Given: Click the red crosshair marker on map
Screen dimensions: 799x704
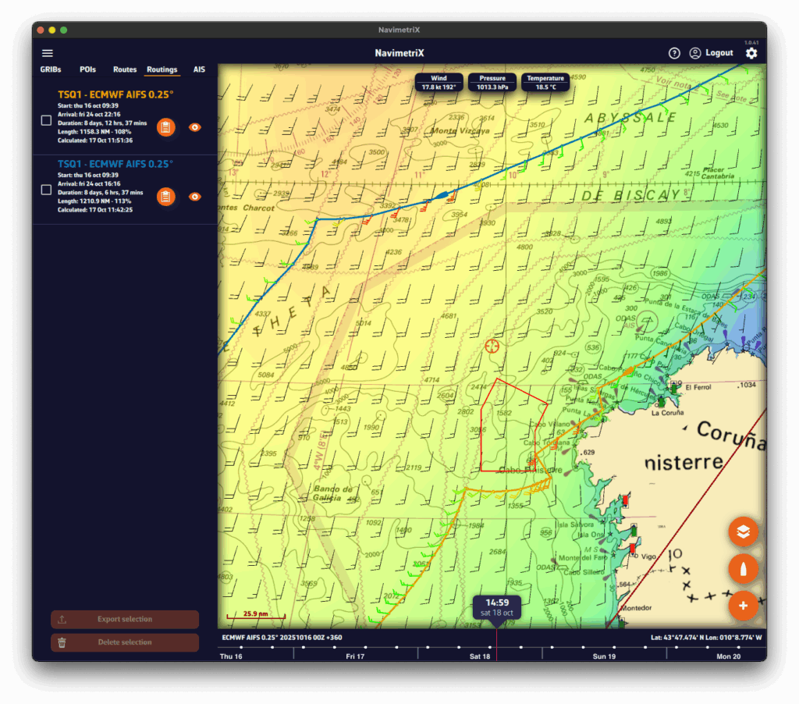Looking at the screenshot, I should [x=492, y=346].
